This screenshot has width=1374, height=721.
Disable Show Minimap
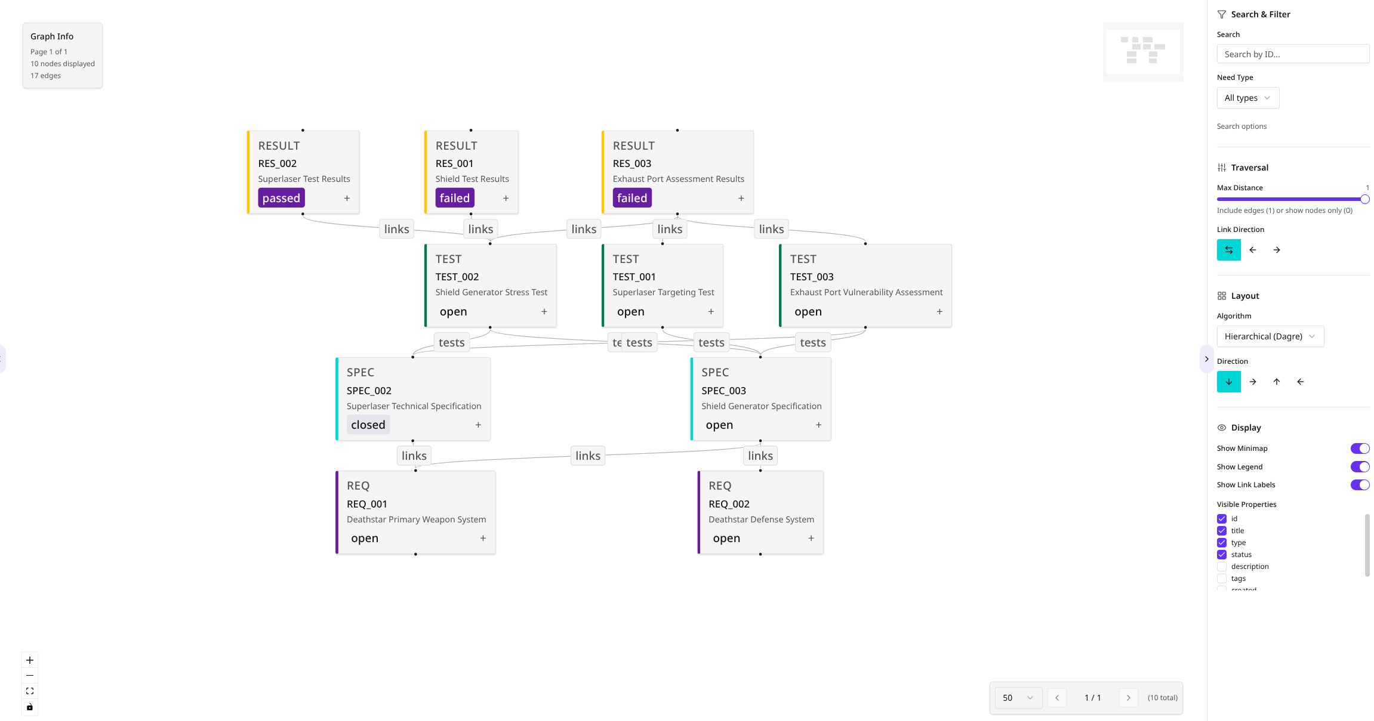pyautogui.click(x=1360, y=448)
